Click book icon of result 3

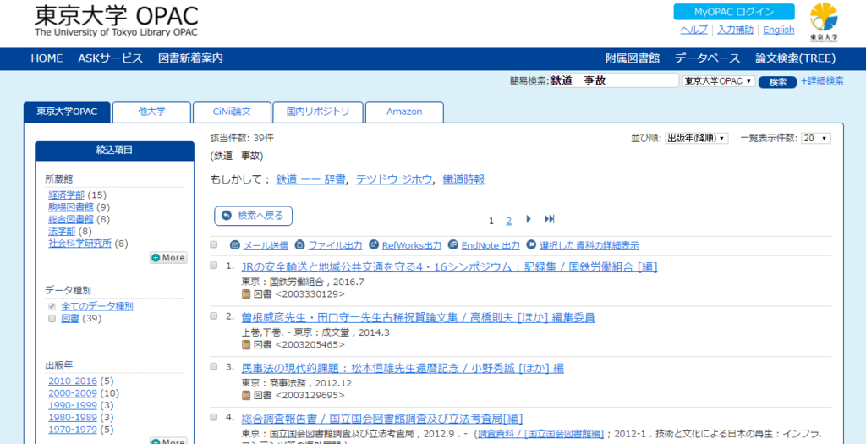pos(246,396)
